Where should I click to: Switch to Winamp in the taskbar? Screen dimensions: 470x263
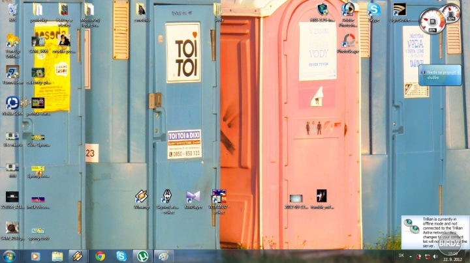78,256
